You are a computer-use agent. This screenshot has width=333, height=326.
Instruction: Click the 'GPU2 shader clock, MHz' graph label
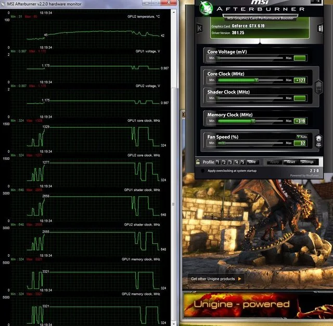[142, 224]
